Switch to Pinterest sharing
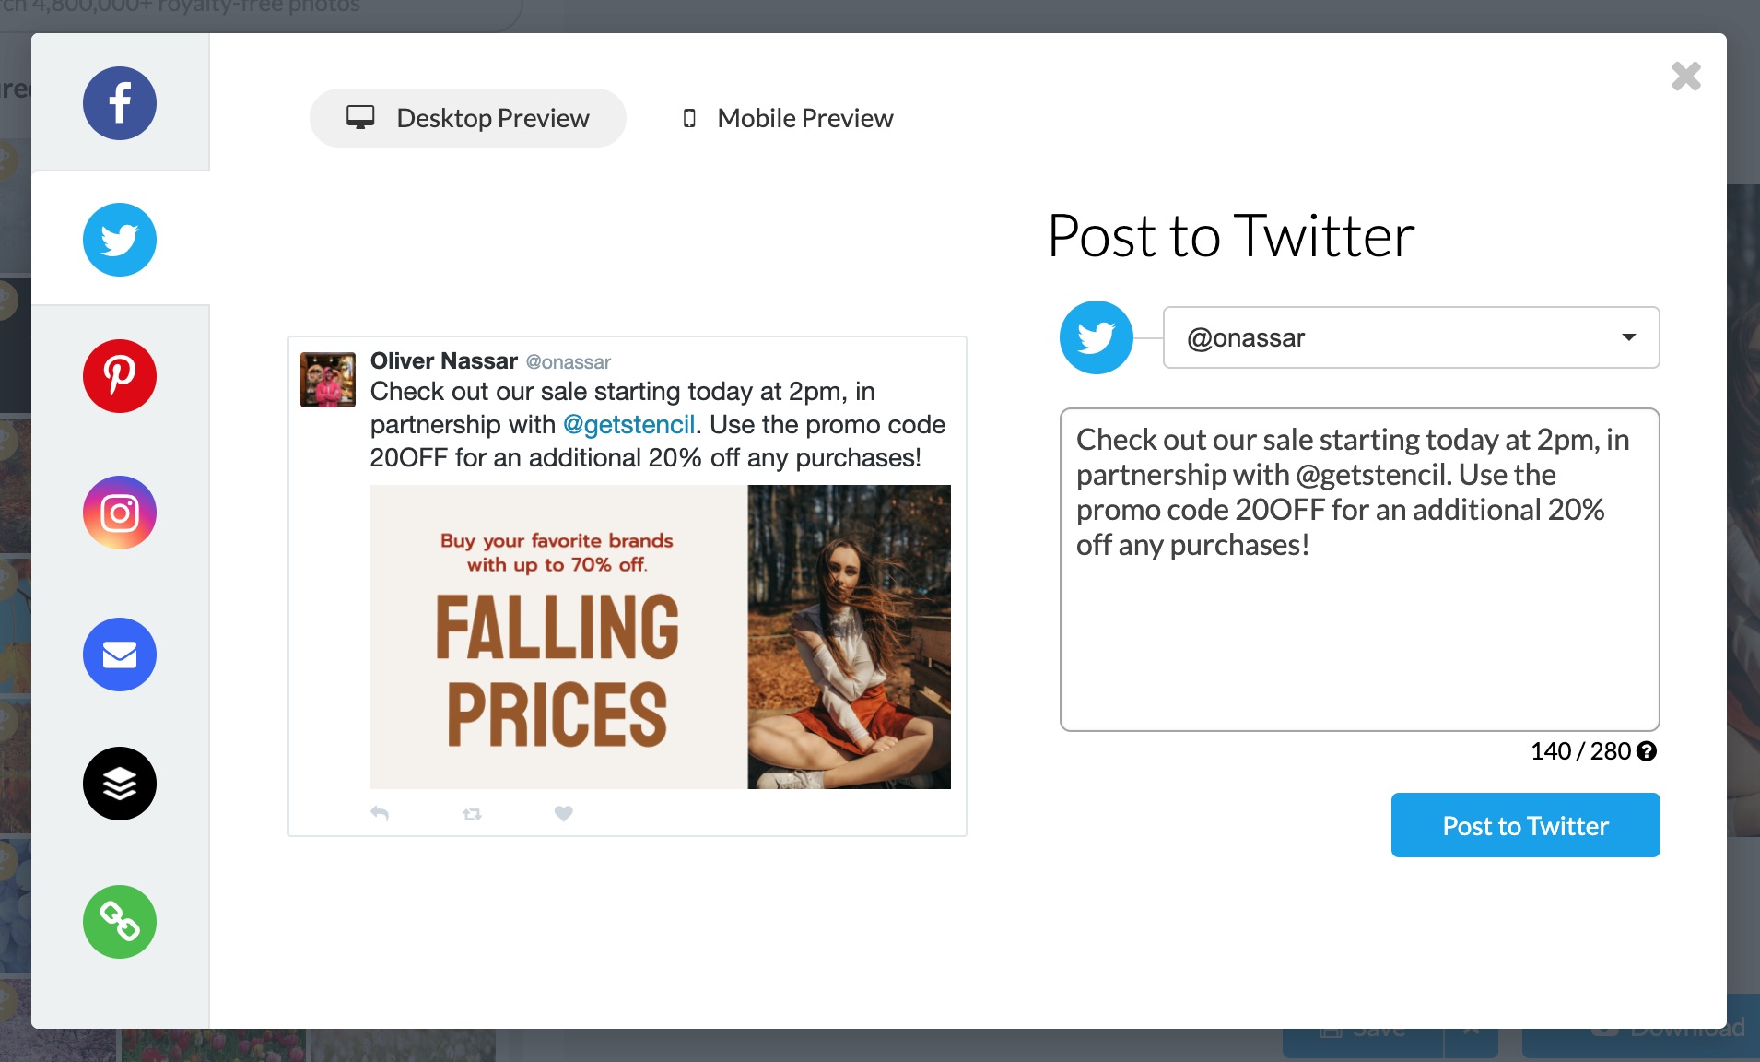The height and width of the screenshot is (1062, 1760). pos(120,375)
